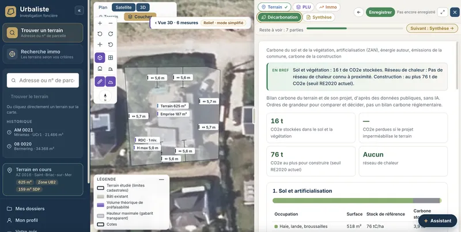
Task: Zoom in with the plus icon
Action: click(x=100, y=23)
